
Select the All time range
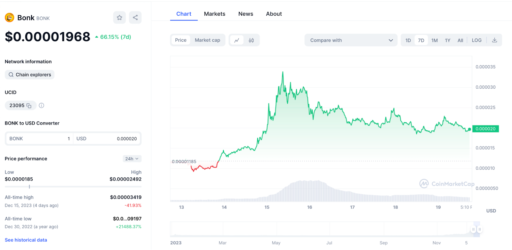pyautogui.click(x=460, y=40)
